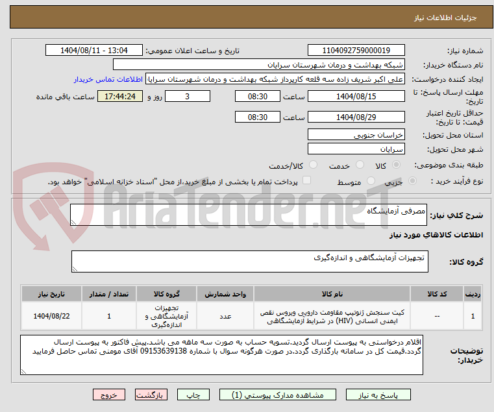Image resolution: width=494 pixels, height=412 pixels.
Task: Select the 'جزیی' purchase type radio
Action: [x=412, y=181]
